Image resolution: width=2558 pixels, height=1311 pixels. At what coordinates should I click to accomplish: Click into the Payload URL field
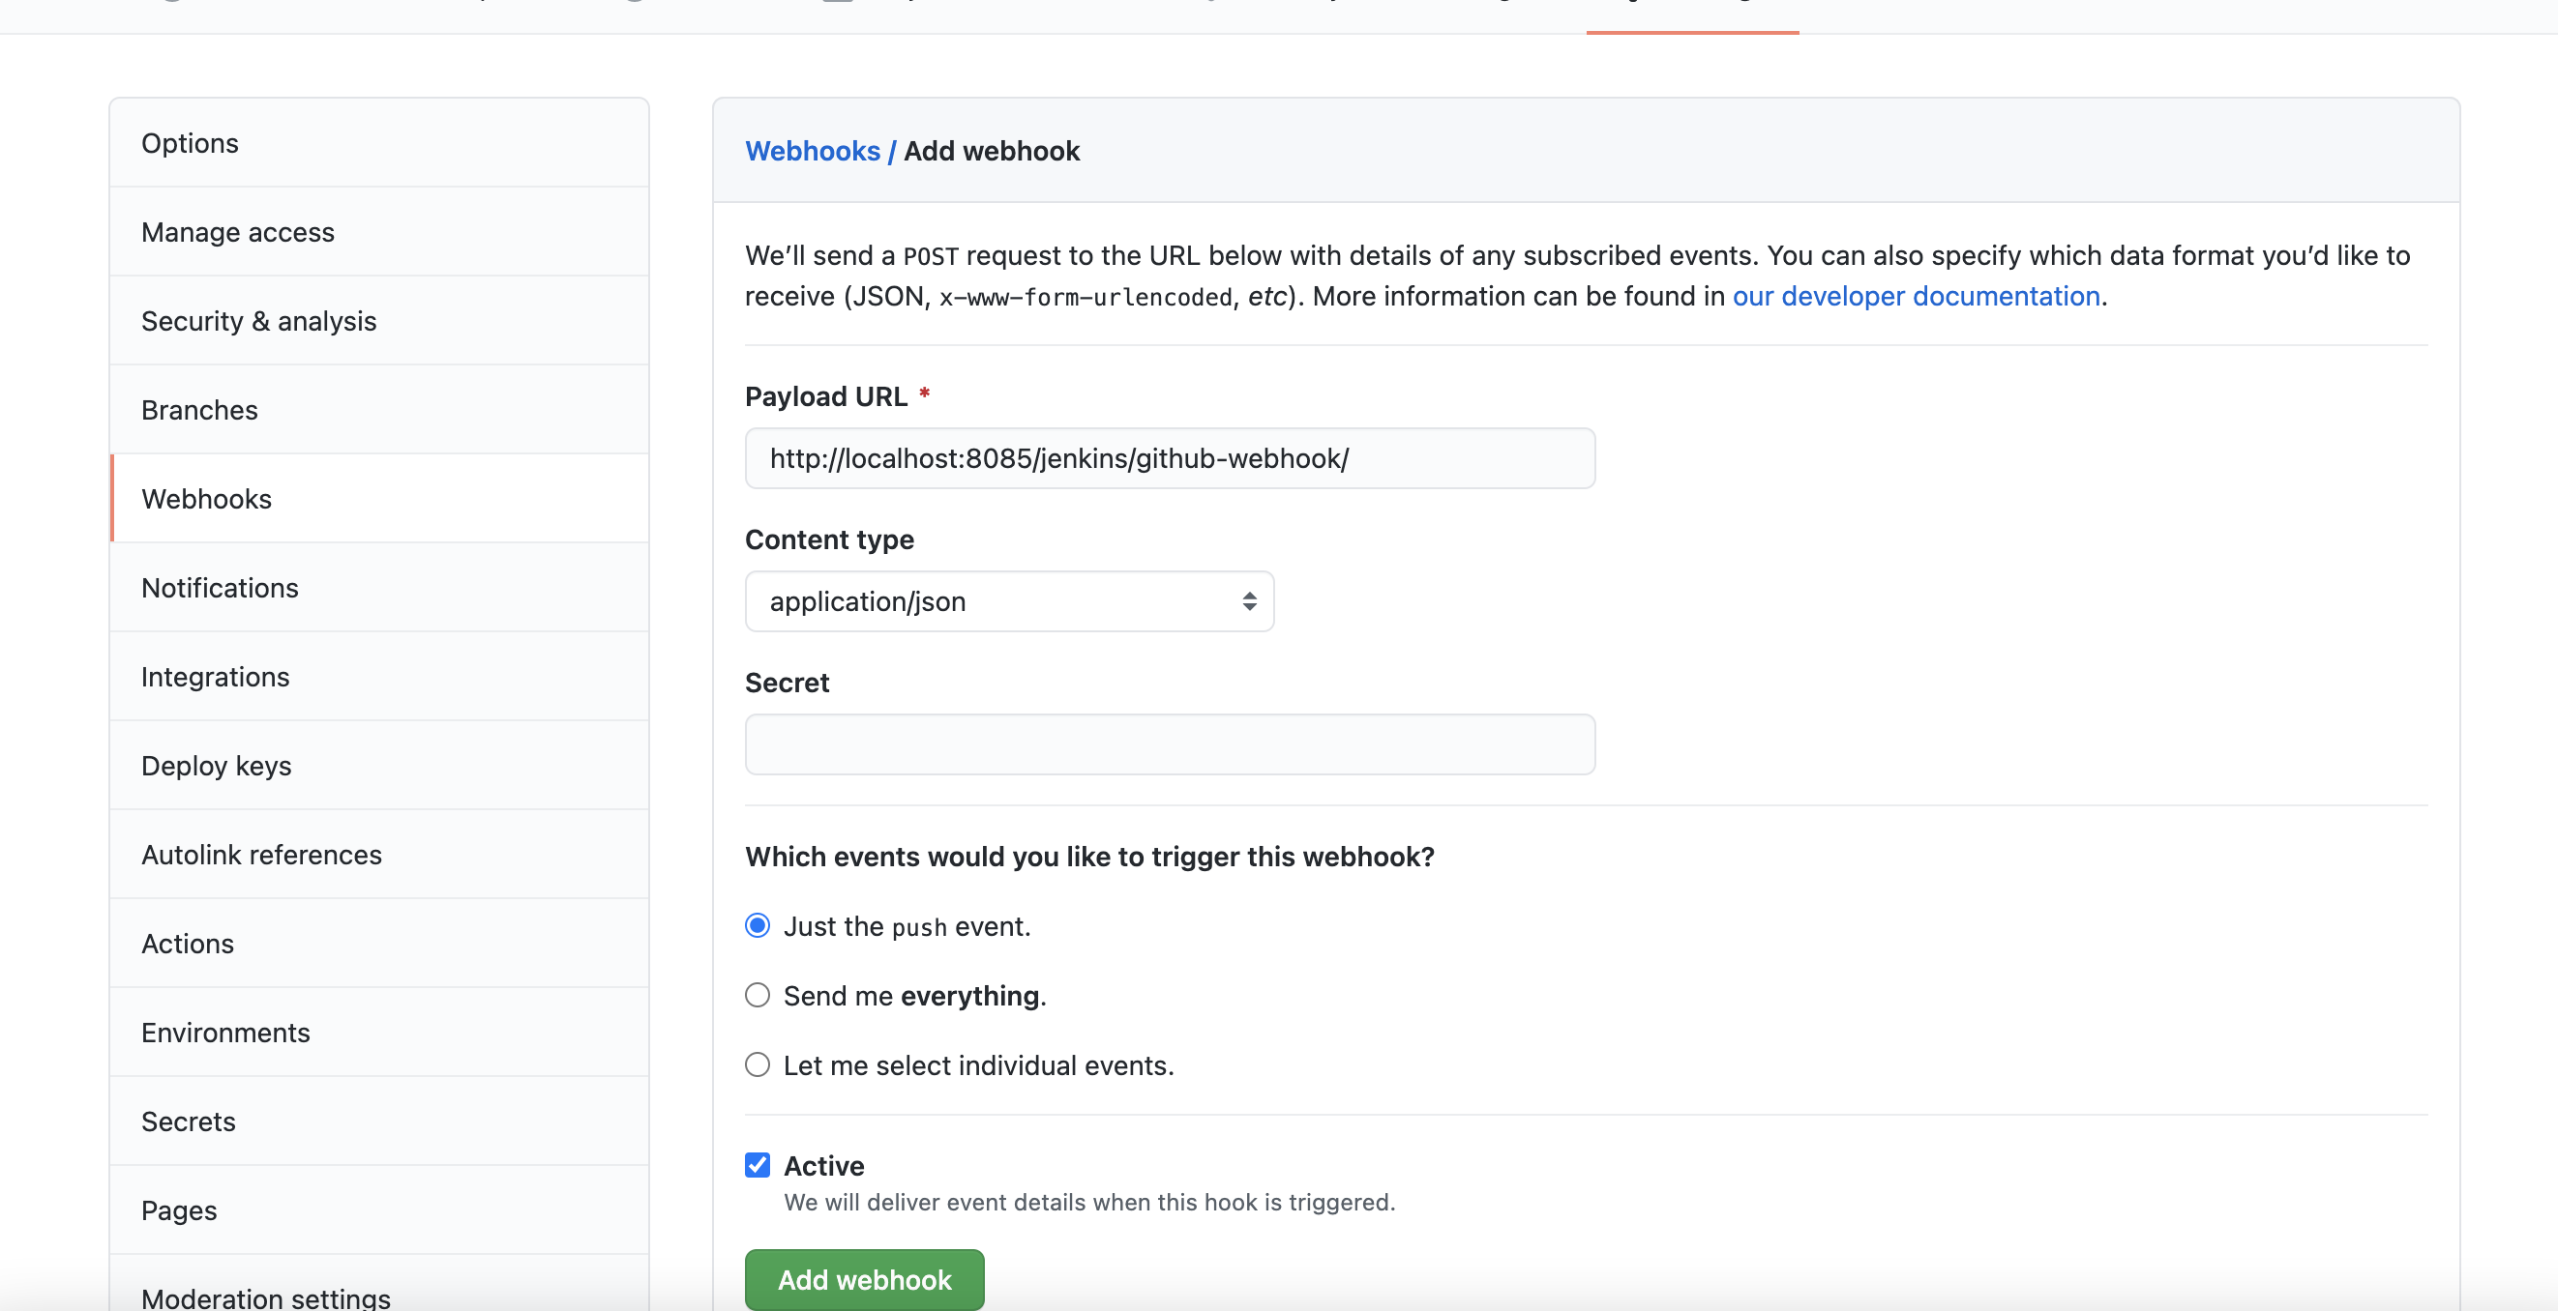click(x=1170, y=458)
